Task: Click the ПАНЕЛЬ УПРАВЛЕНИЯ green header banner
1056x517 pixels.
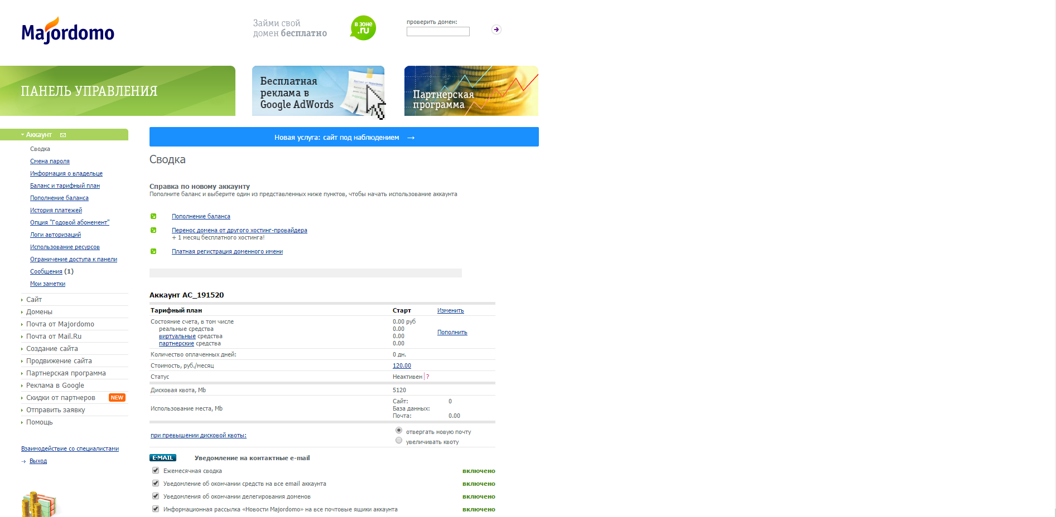Action: [118, 91]
